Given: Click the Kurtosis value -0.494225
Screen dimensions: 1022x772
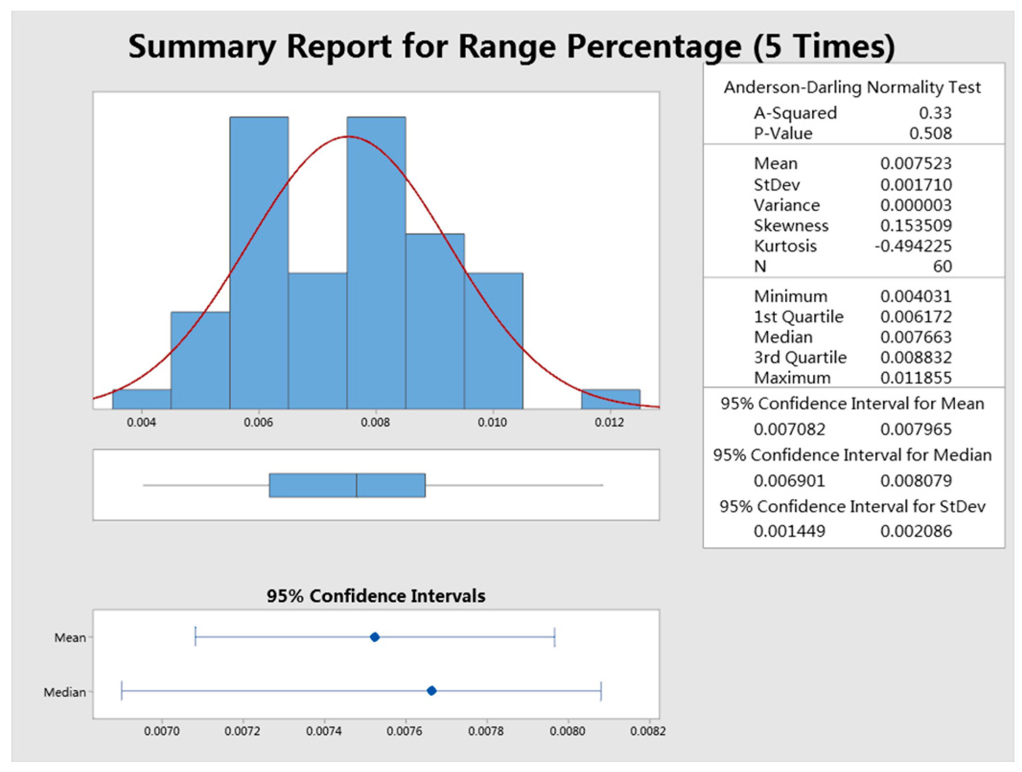Looking at the screenshot, I should point(913,246).
